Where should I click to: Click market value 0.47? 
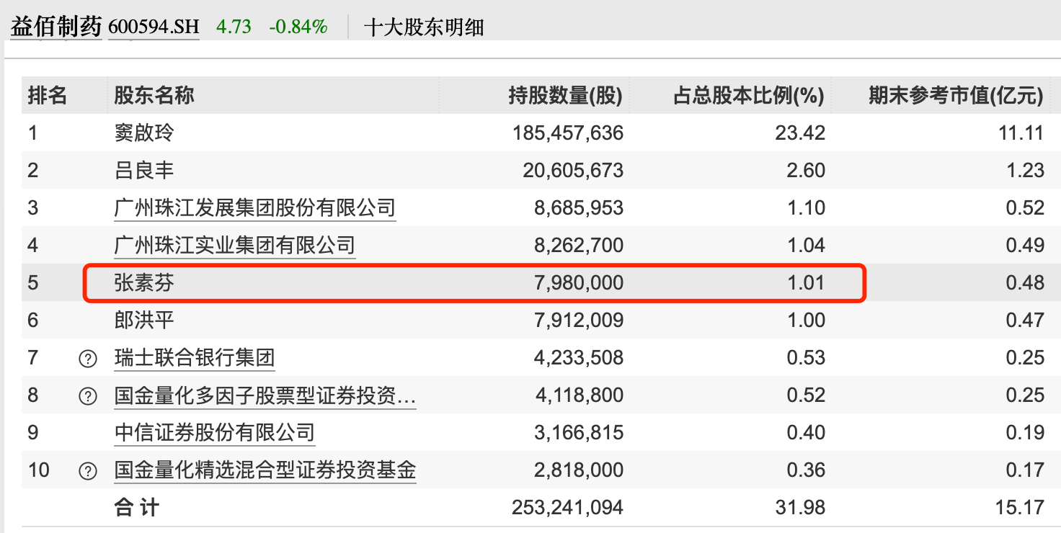click(1026, 321)
